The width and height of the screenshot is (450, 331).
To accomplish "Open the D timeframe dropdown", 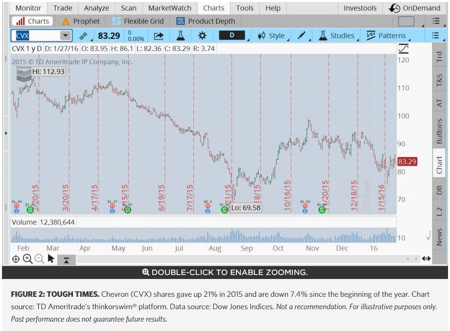I will point(232,35).
